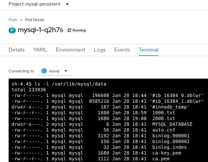Click the mysql-1-q2h7s pod title
This screenshot has height=162, width=208.
point(40,30)
